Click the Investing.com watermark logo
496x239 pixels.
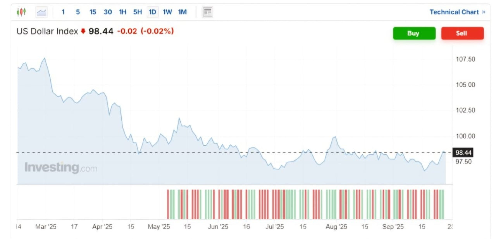61,168
